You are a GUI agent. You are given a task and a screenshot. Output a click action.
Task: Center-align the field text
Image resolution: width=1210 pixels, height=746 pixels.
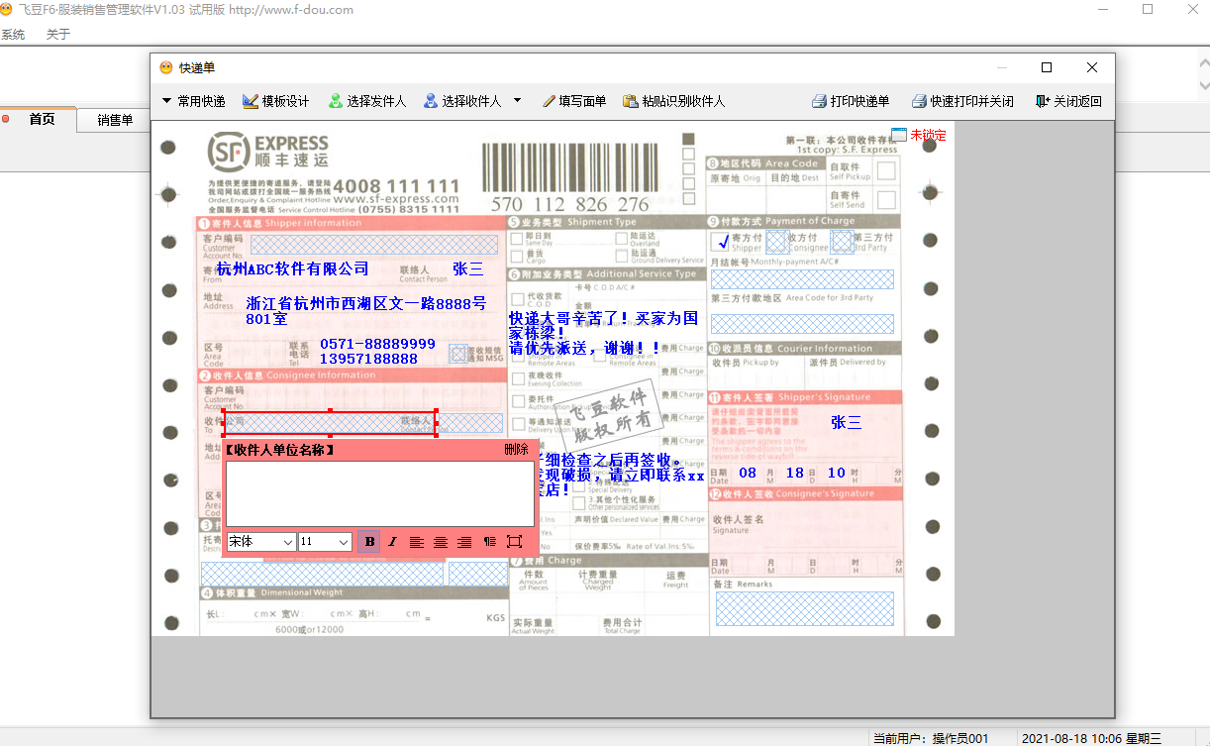coord(441,542)
